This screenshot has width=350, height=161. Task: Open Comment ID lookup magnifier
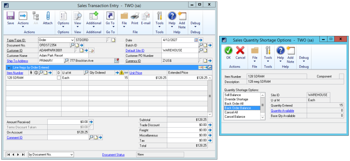(x=91, y=137)
